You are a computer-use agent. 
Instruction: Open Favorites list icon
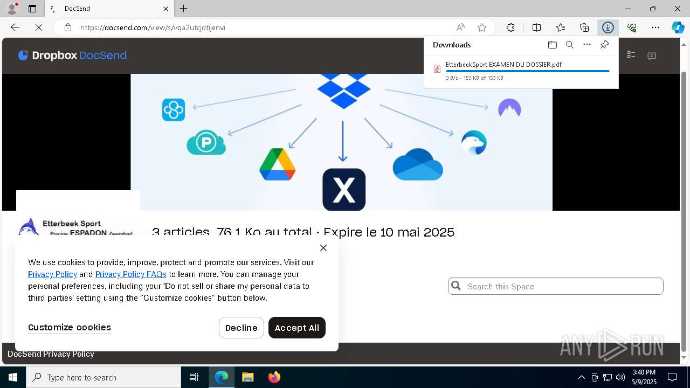point(561,27)
